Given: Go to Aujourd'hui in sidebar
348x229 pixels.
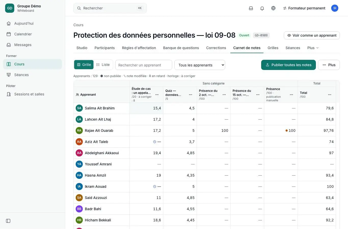Looking at the screenshot, I should (32, 23).
